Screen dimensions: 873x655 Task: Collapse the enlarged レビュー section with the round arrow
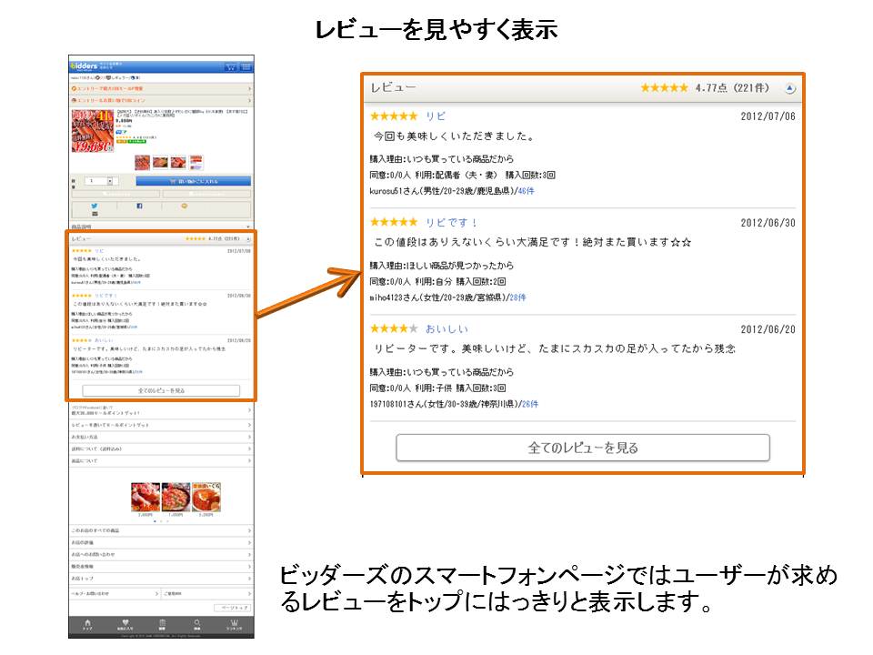[x=789, y=88]
